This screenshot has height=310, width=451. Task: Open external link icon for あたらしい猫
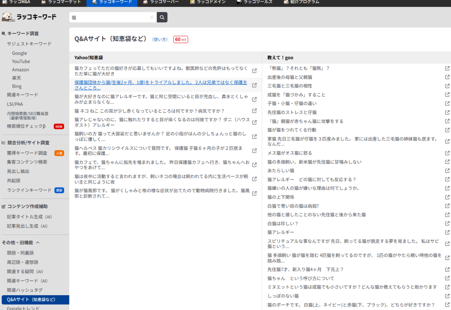click(x=447, y=171)
